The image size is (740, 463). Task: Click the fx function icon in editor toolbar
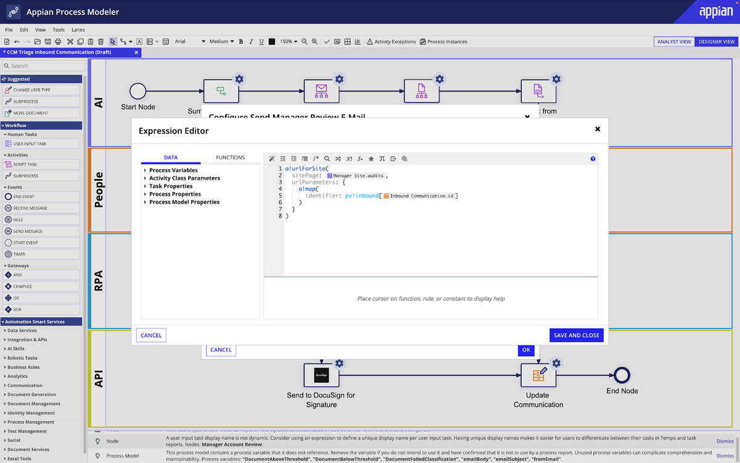pos(360,159)
